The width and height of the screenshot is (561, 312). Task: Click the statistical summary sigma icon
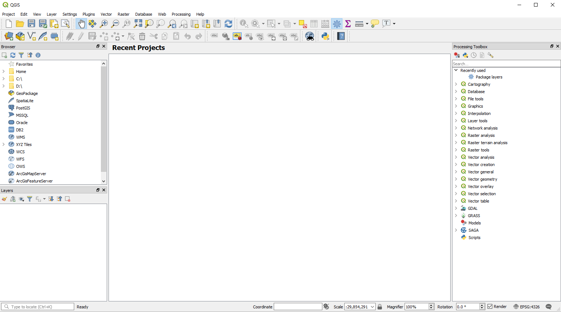tap(348, 24)
